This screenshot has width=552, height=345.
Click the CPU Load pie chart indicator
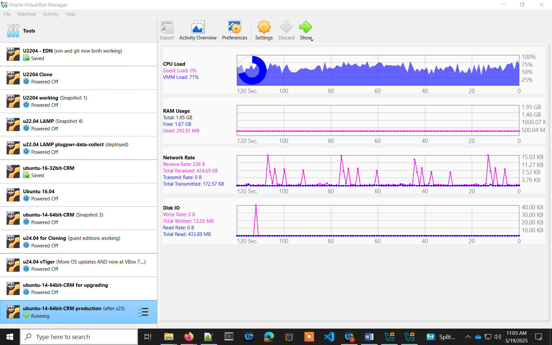click(252, 70)
